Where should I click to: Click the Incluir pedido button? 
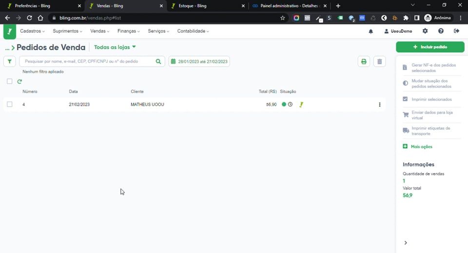point(430,47)
